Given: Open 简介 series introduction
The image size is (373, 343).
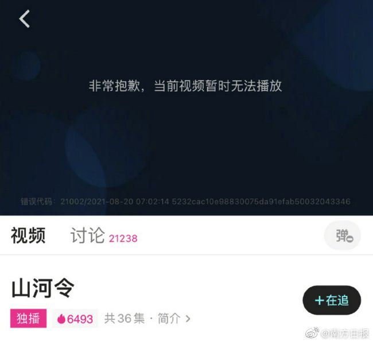Looking at the screenshot, I should point(169,318).
